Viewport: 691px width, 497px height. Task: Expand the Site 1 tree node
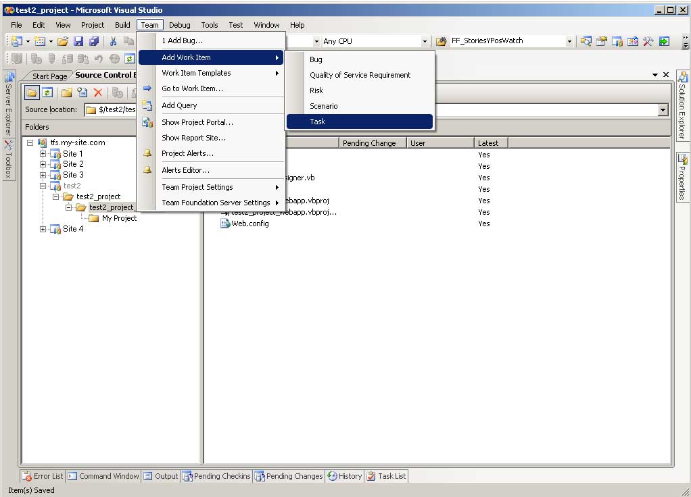tap(43, 154)
